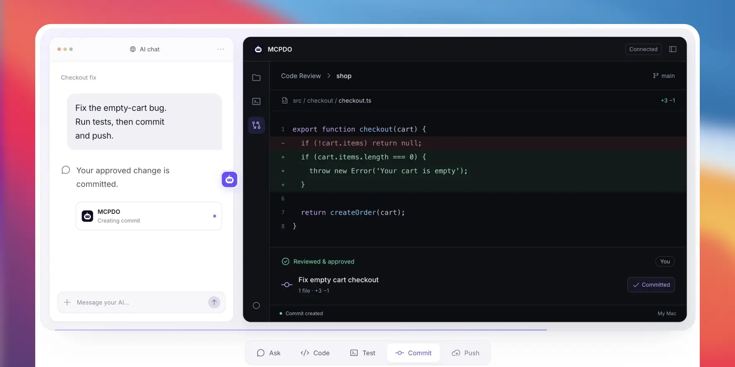The height and width of the screenshot is (367, 735).
Task: Click the Code Review breadcrumb
Action: [x=301, y=76]
